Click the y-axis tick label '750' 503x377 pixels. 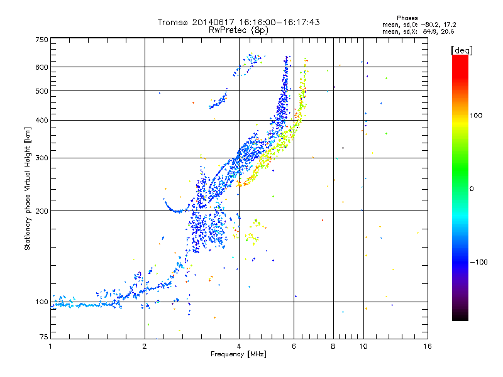[41, 40]
